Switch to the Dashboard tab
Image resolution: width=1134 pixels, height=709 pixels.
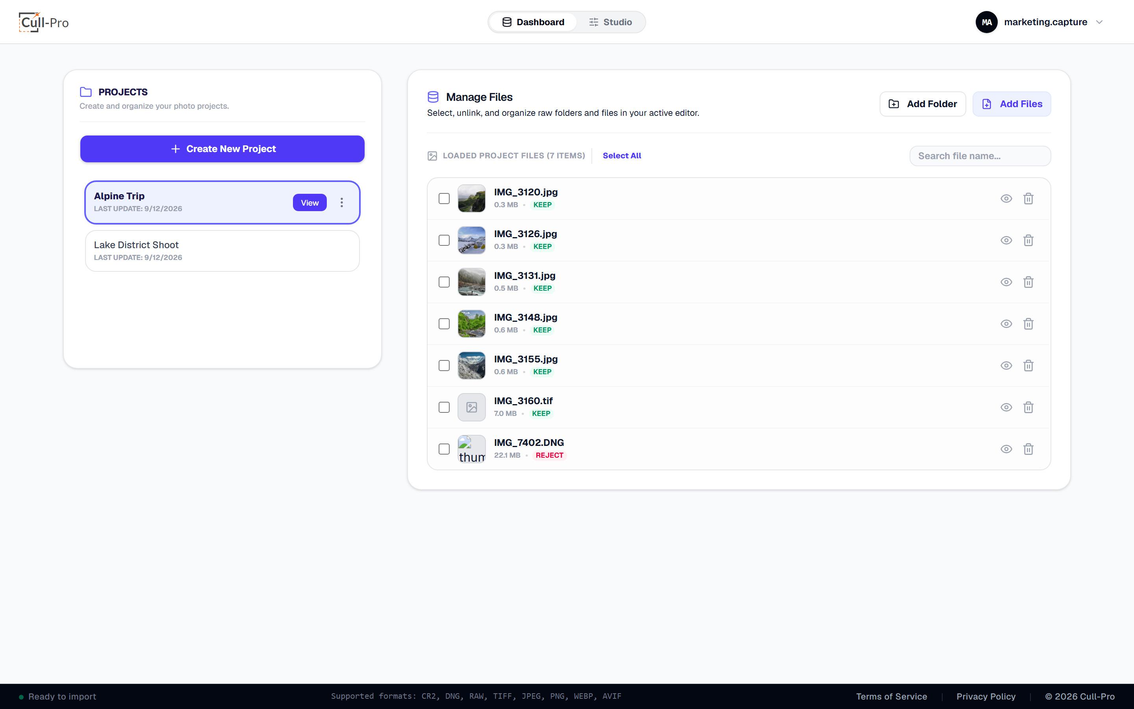coord(533,22)
